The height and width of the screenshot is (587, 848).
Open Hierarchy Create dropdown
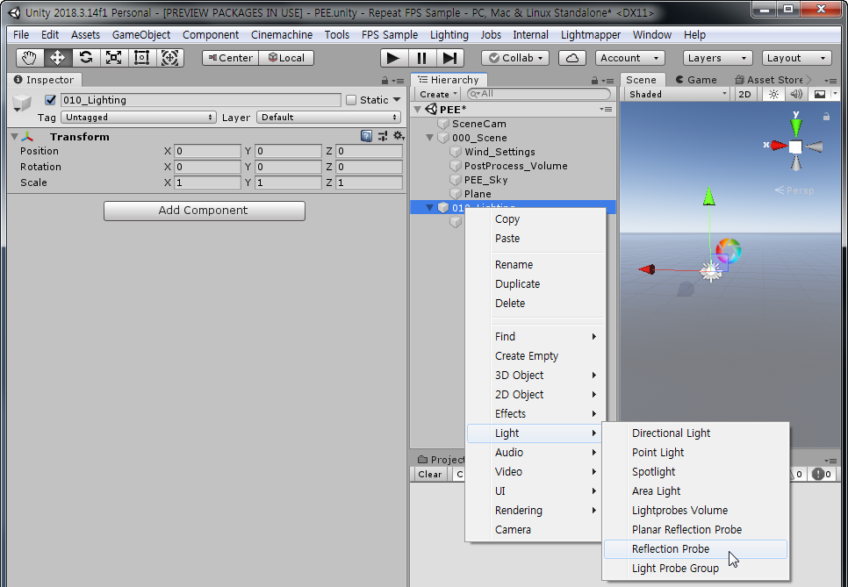click(438, 94)
